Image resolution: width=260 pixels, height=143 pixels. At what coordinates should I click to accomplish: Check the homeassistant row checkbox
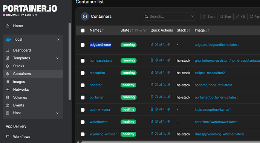[83, 61]
